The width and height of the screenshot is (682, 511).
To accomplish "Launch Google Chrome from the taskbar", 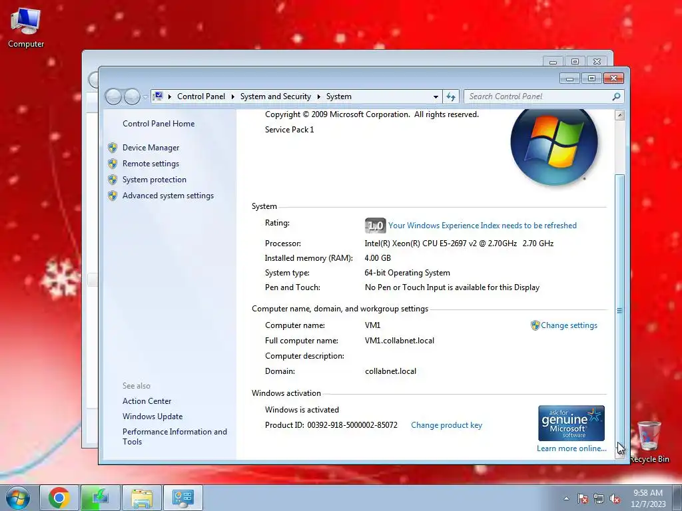I will 59,498.
